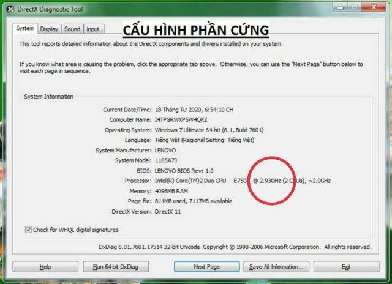Click the System Information group label
The height and width of the screenshot is (284, 392).
tap(49, 97)
